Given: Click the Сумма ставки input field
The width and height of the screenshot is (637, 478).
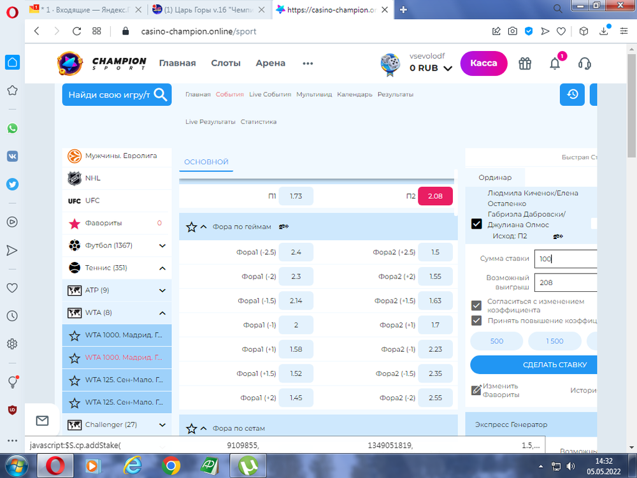Looking at the screenshot, I should coord(566,259).
